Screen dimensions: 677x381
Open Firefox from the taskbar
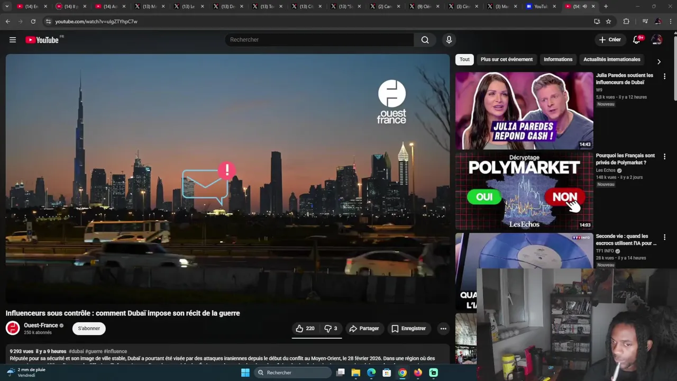click(x=418, y=373)
